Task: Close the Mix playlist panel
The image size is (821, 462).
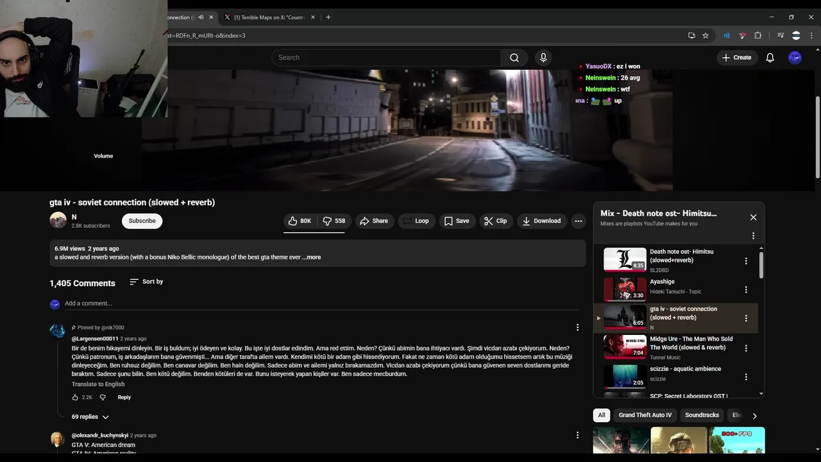Action: (753, 218)
